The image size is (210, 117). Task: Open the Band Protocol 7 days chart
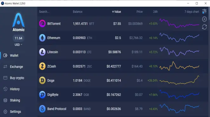179,108
